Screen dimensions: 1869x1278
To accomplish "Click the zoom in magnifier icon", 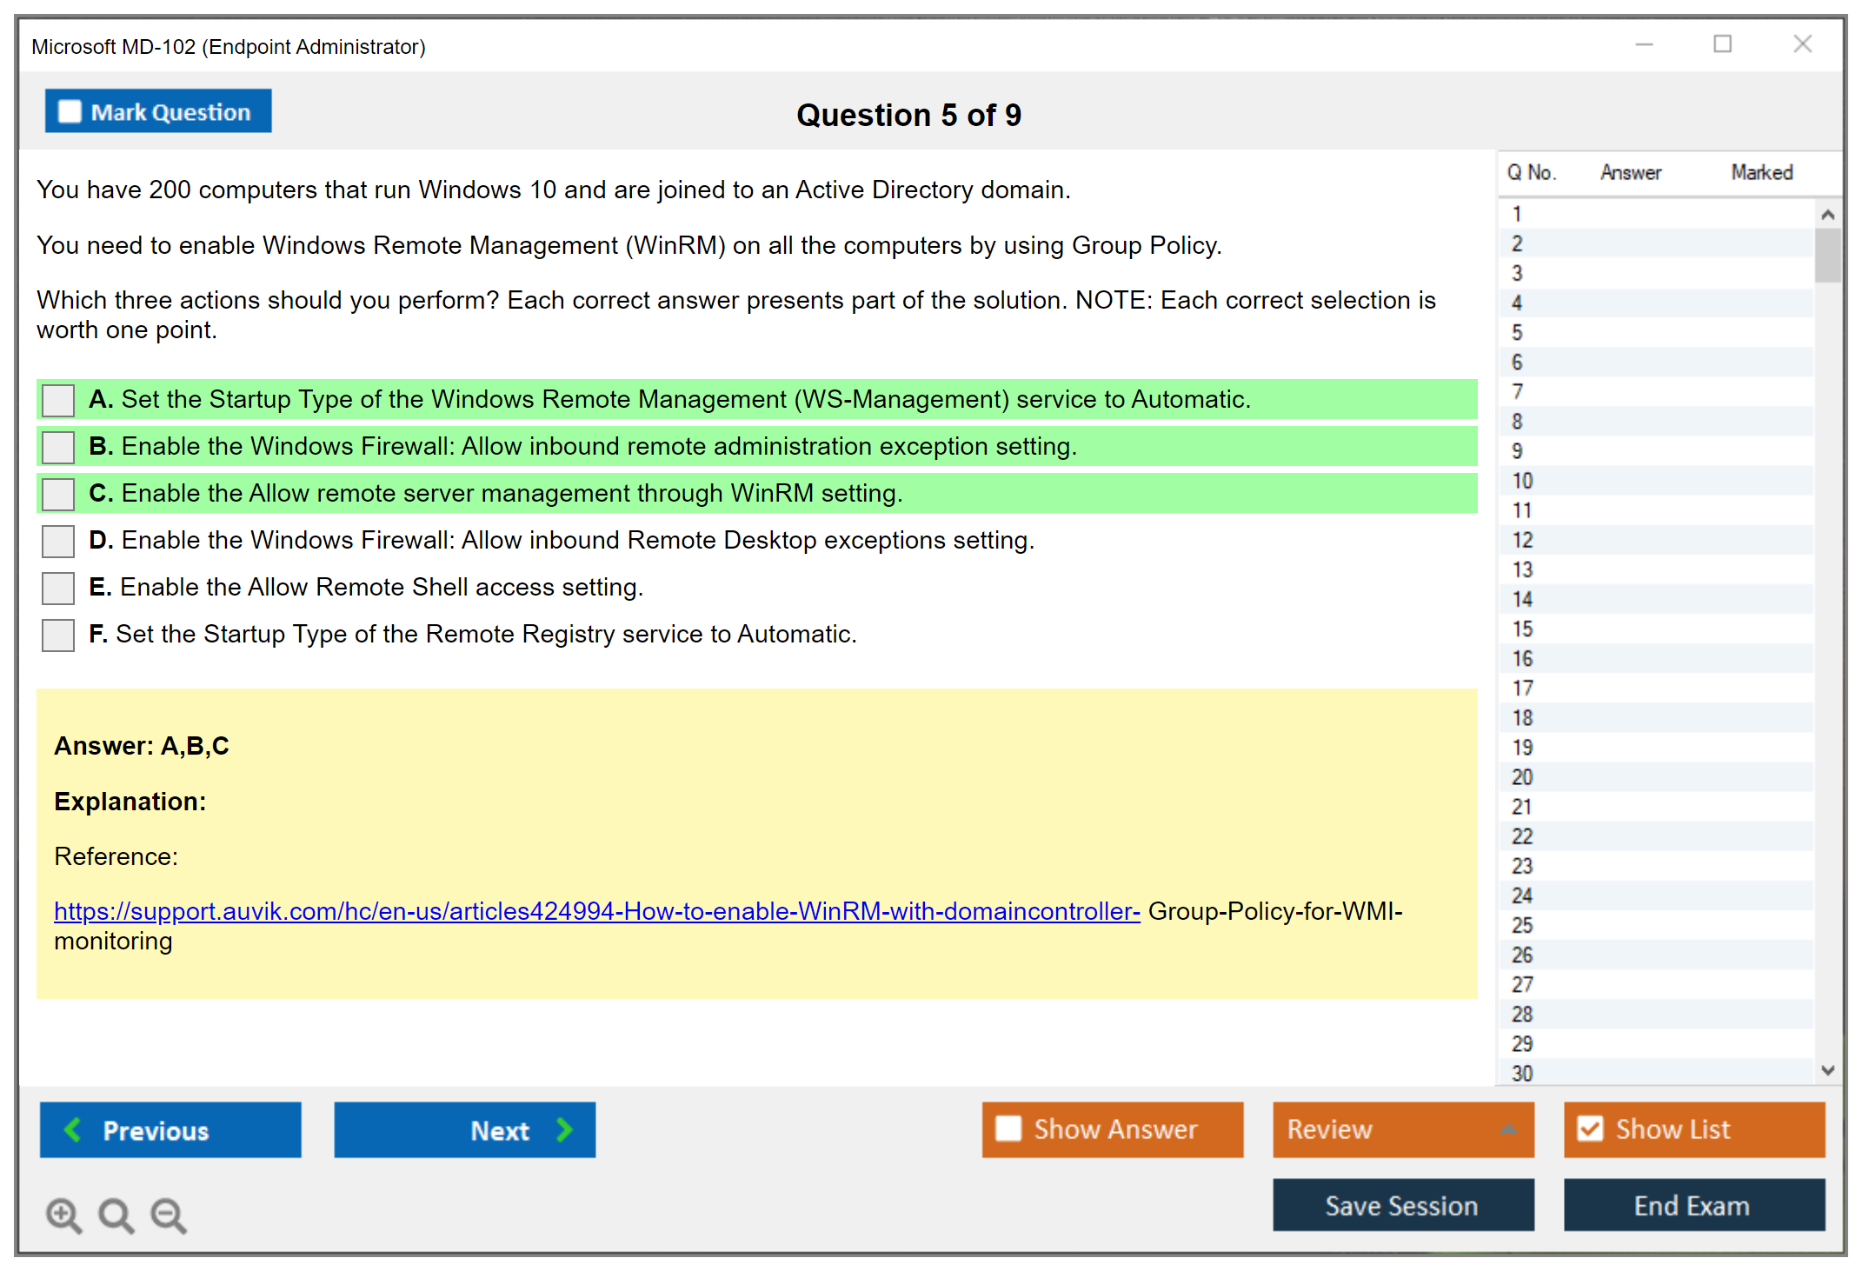I will click(x=63, y=1215).
